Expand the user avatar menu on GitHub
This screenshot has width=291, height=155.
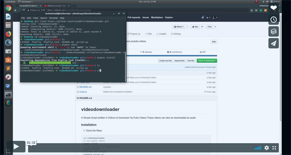[x=215, y=18]
